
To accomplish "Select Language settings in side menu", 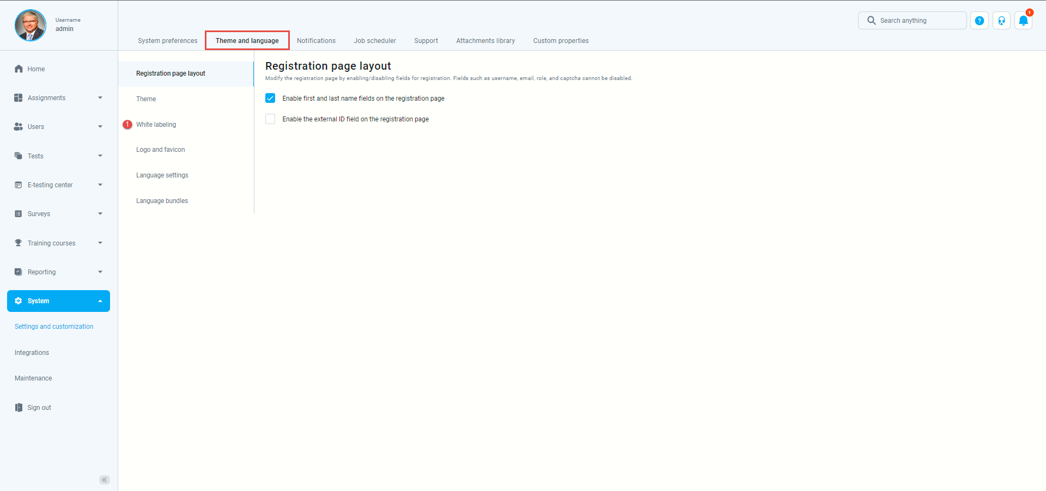I will (x=162, y=175).
